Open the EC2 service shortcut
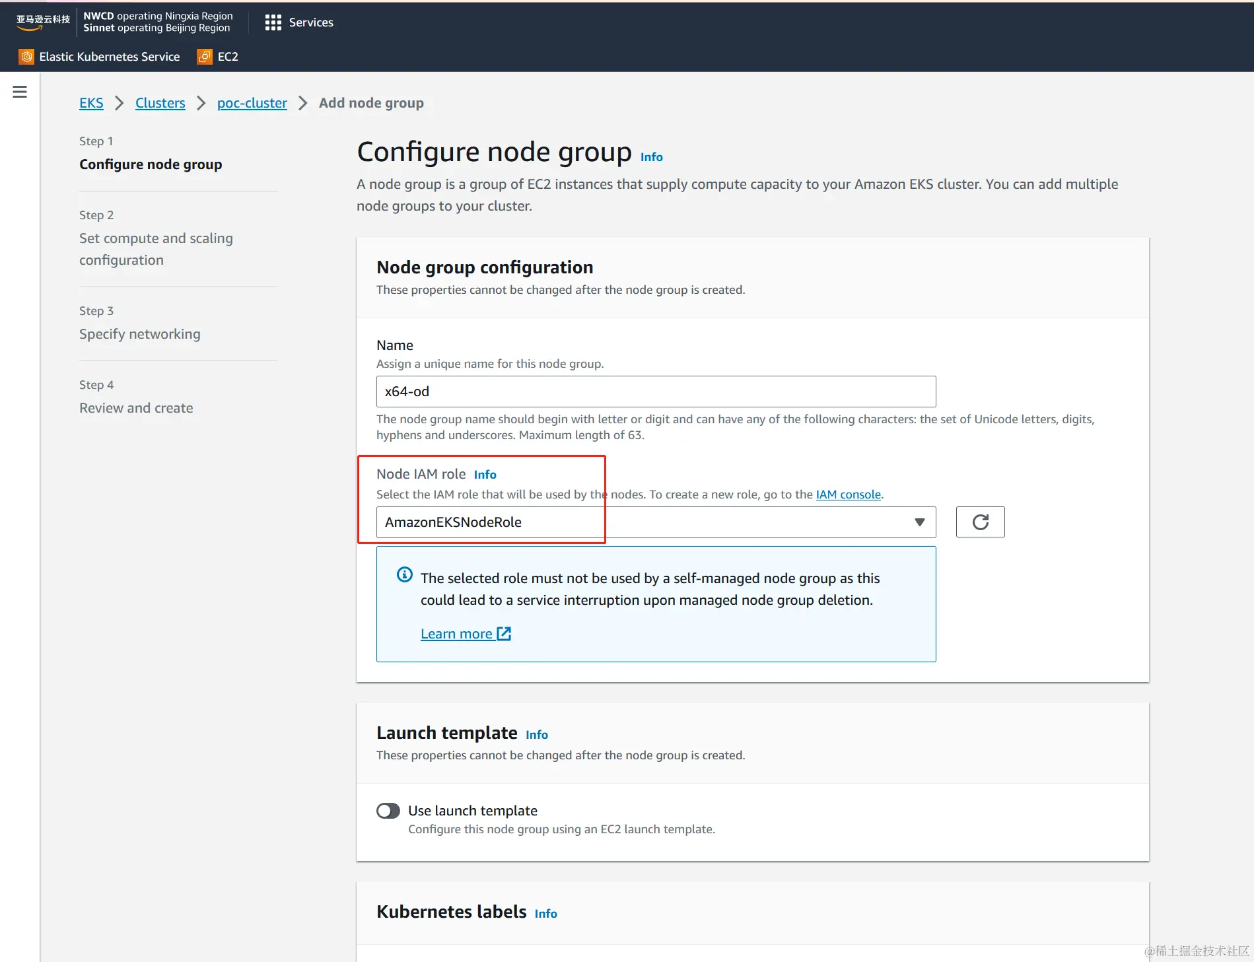 [x=218, y=57]
